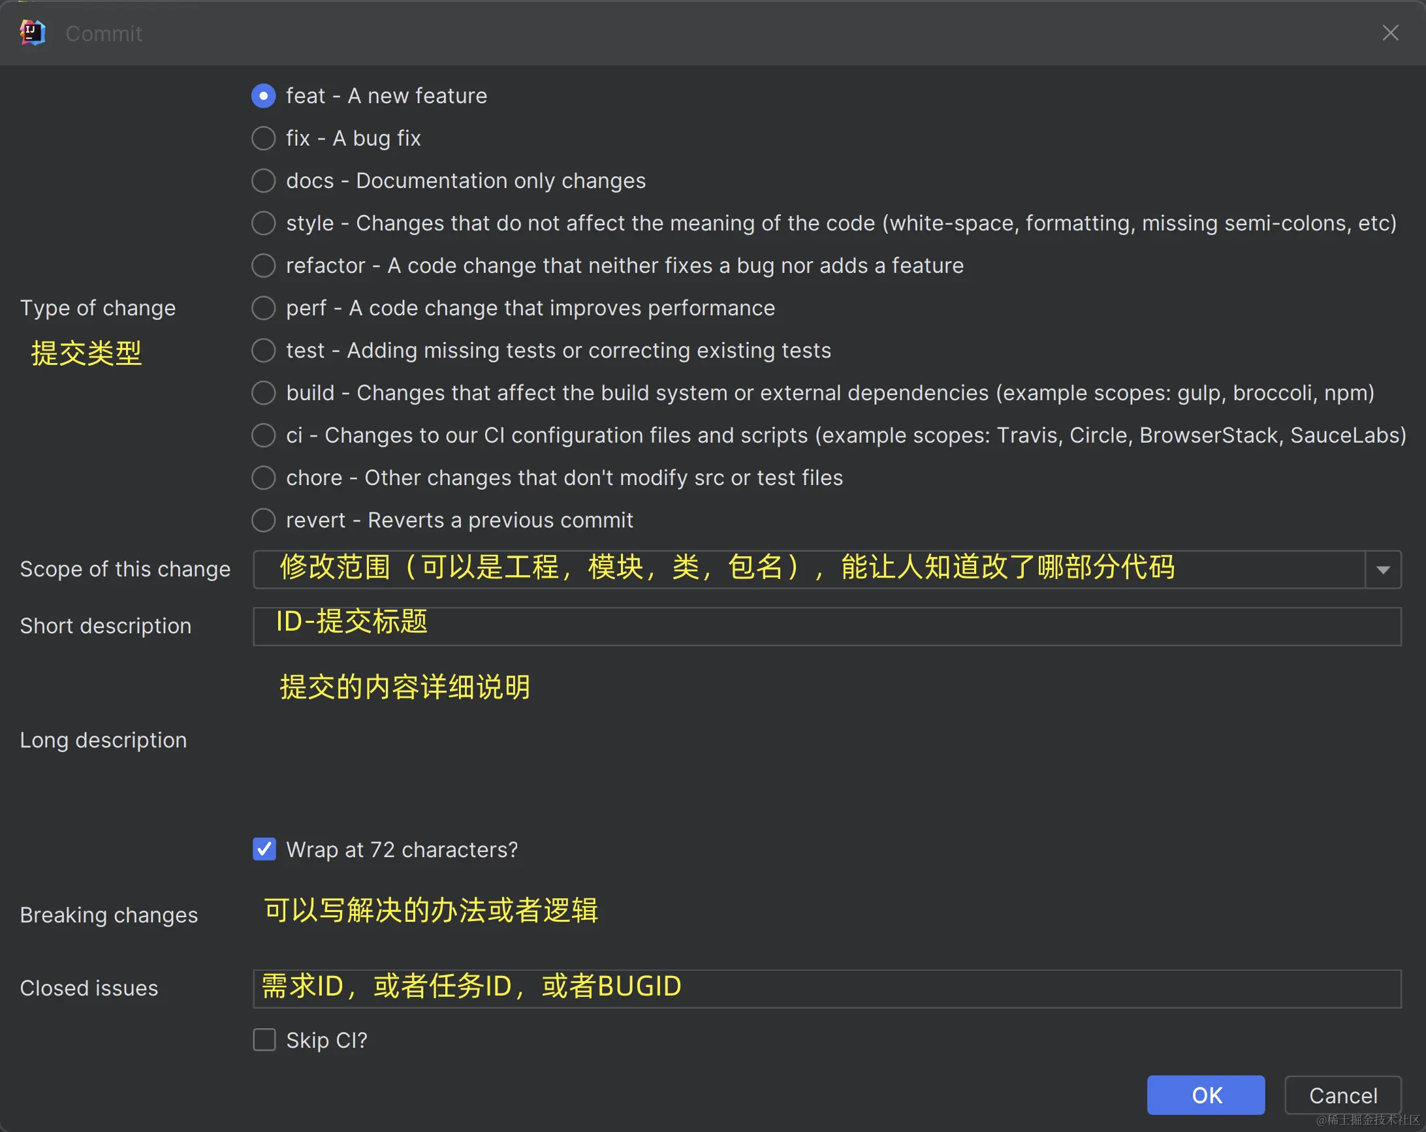Confirm feat new feature is selected

coord(263,95)
